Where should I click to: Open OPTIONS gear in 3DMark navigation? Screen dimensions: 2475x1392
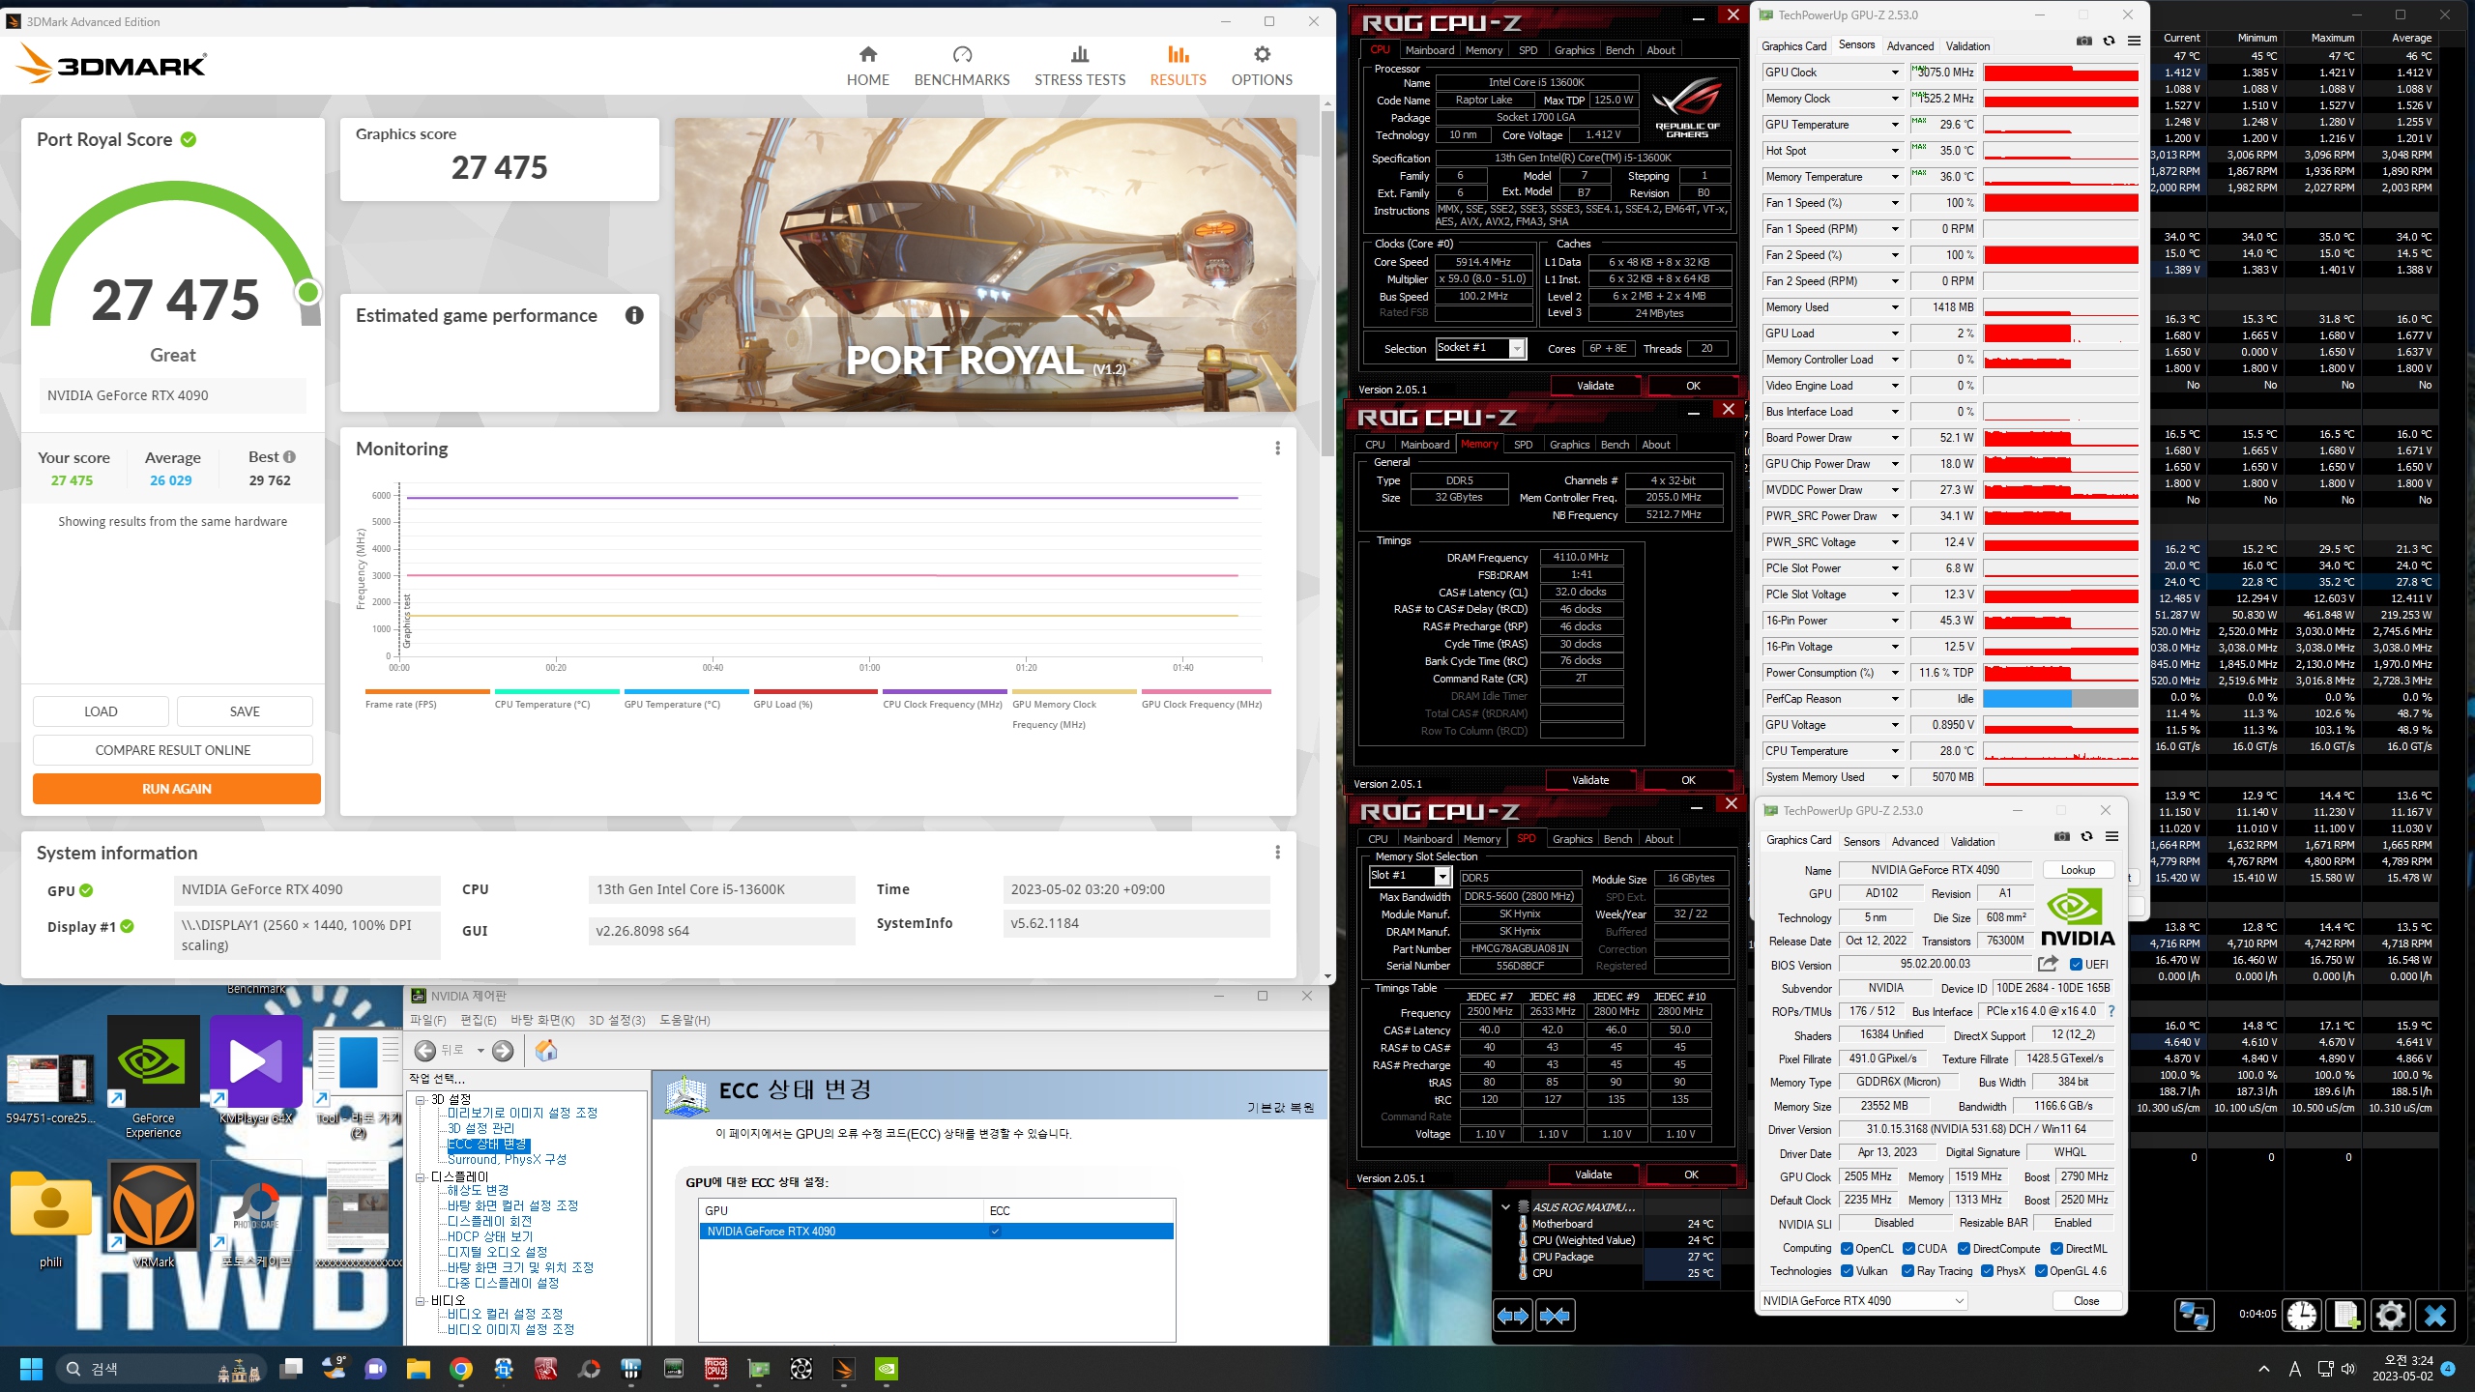pyautogui.click(x=1262, y=66)
